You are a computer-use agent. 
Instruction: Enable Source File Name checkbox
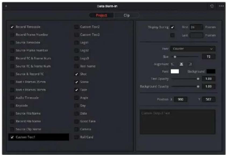12,114
